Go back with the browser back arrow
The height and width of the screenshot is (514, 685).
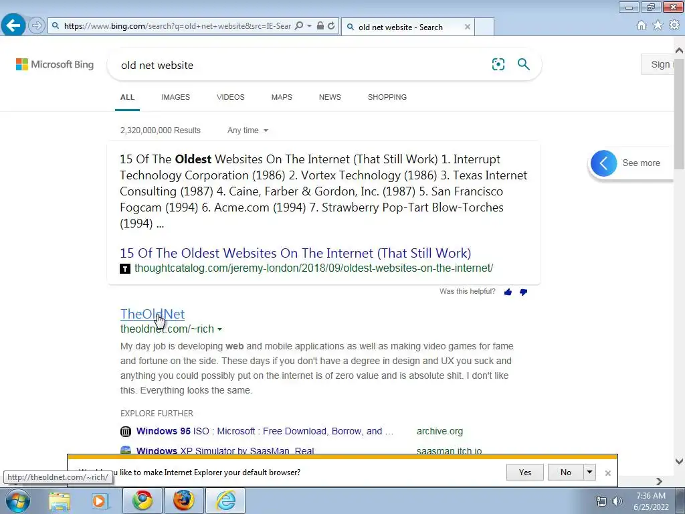pos(13,25)
